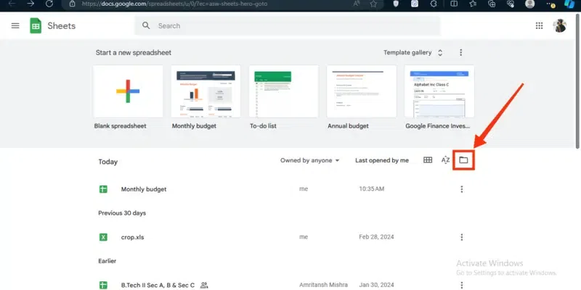Click the Amritansh Mishra owner name
This screenshot has width=581, height=290.
[x=323, y=285]
